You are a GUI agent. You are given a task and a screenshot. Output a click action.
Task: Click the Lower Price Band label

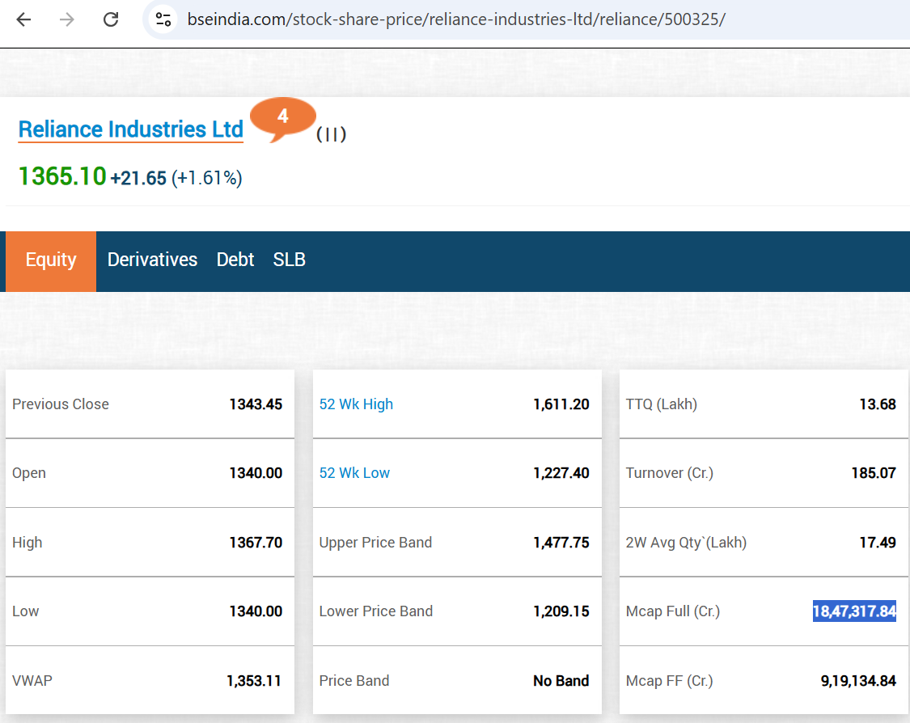tap(375, 611)
